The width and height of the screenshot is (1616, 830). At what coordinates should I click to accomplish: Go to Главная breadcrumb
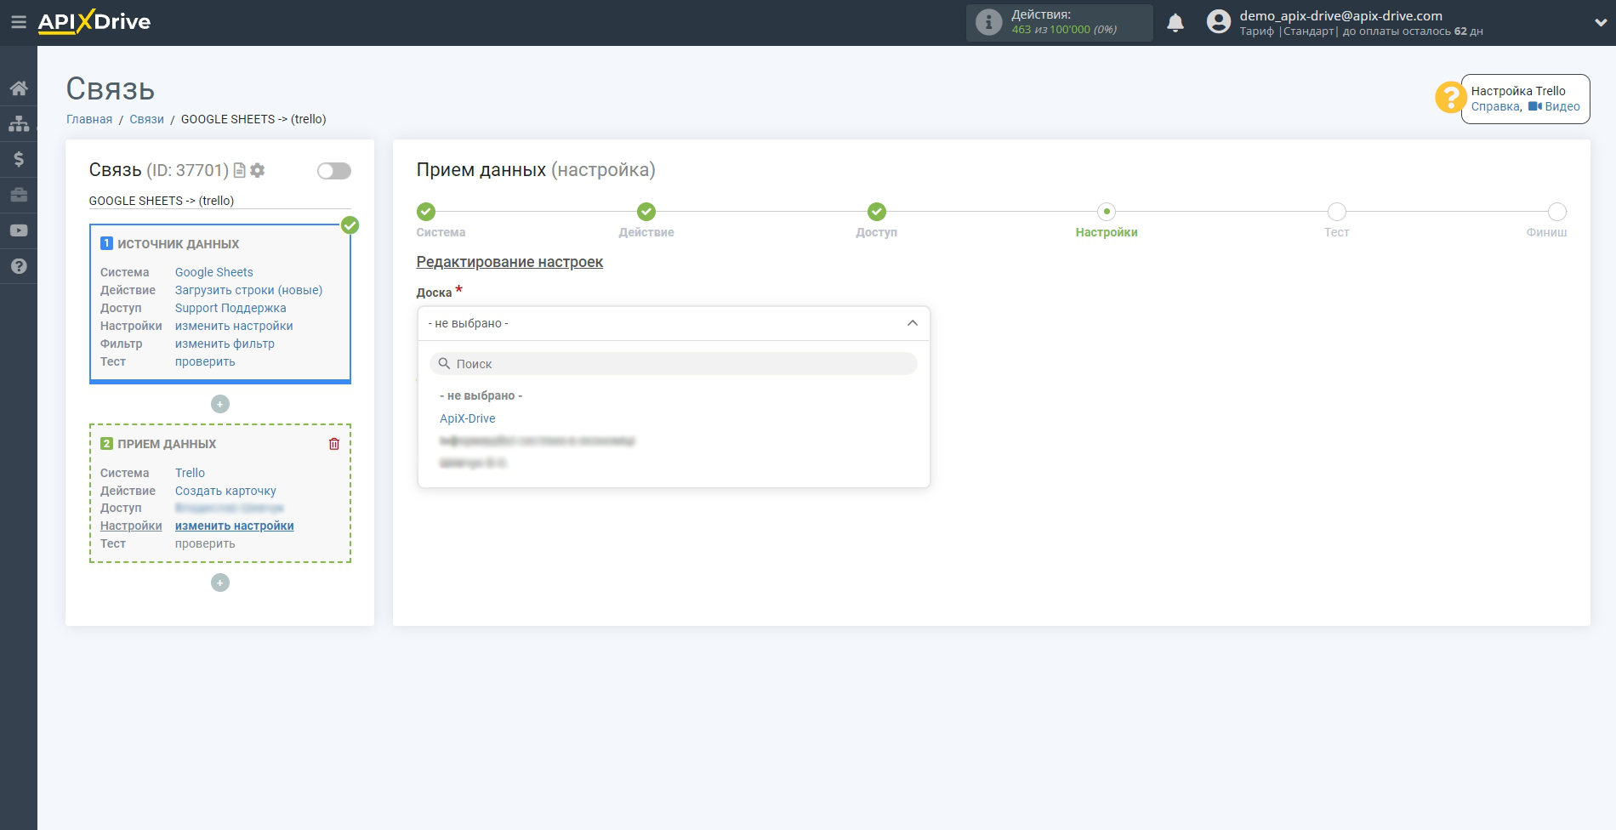tap(89, 119)
